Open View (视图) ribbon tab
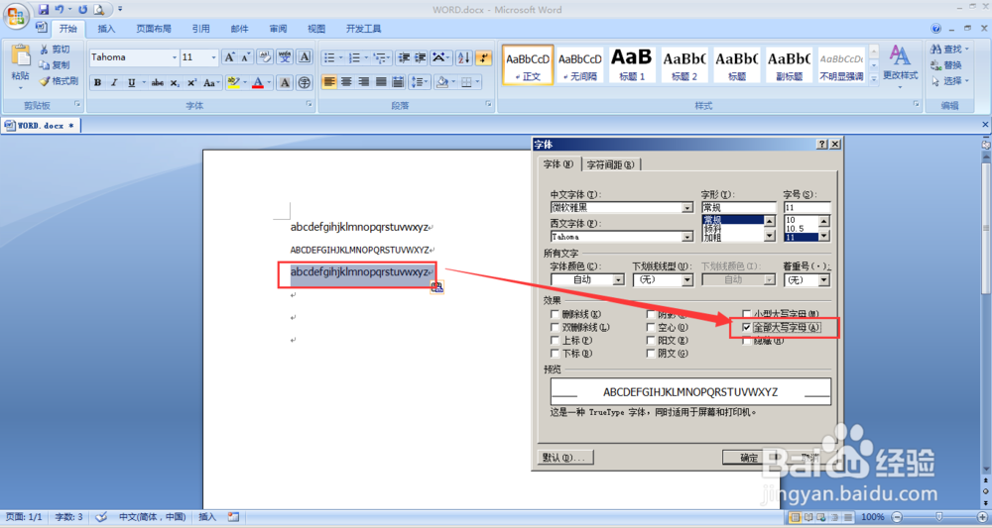Screen dimensions: 992x528 pos(316,29)
